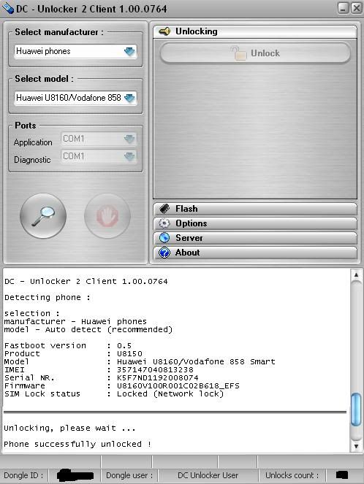
Task: Click the firmware value U8160V100R001C02B618_EFS
Action: [x=178, y=385]
